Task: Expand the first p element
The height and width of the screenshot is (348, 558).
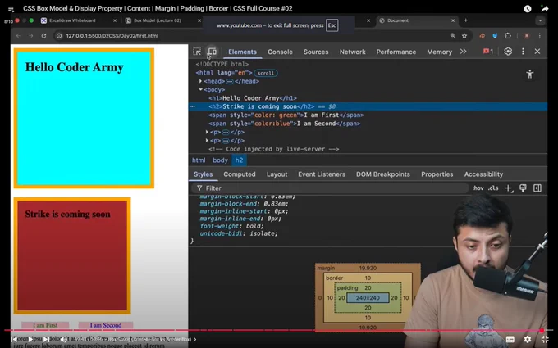Action: pyautogui.click(x=207, y=132)
